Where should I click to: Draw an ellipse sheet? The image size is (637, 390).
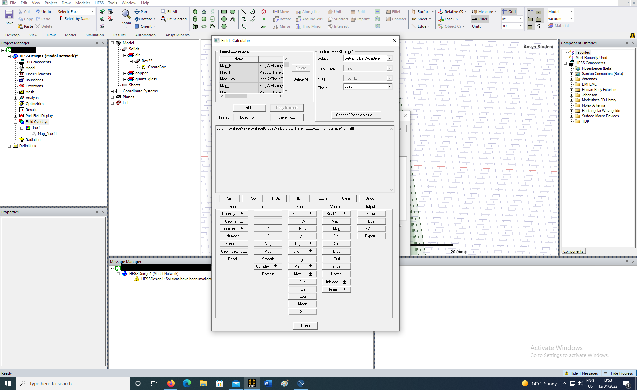tap(233, 12)
